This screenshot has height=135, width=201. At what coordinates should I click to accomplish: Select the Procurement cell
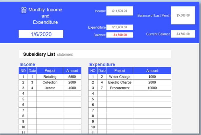pos(120,88)
